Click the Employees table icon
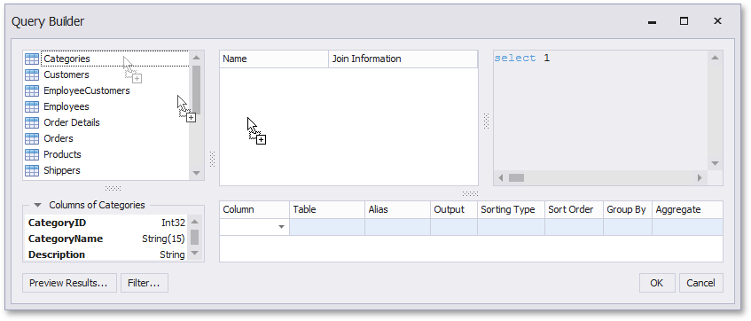751x321 pixels. click(32, 106)
